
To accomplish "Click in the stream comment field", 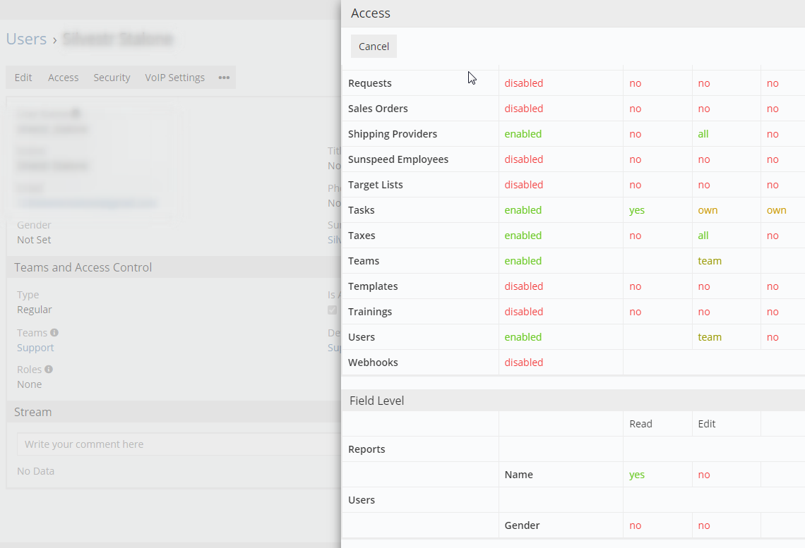I will tap(179, 444).
